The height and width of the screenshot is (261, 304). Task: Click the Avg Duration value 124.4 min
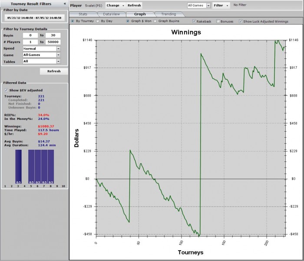tap(47, 145)
